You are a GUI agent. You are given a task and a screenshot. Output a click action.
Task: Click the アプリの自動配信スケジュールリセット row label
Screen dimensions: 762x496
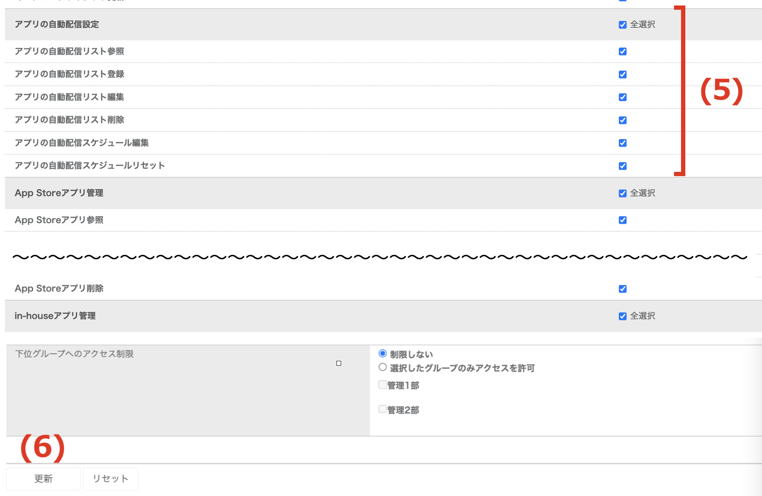[x=90, y=165]
